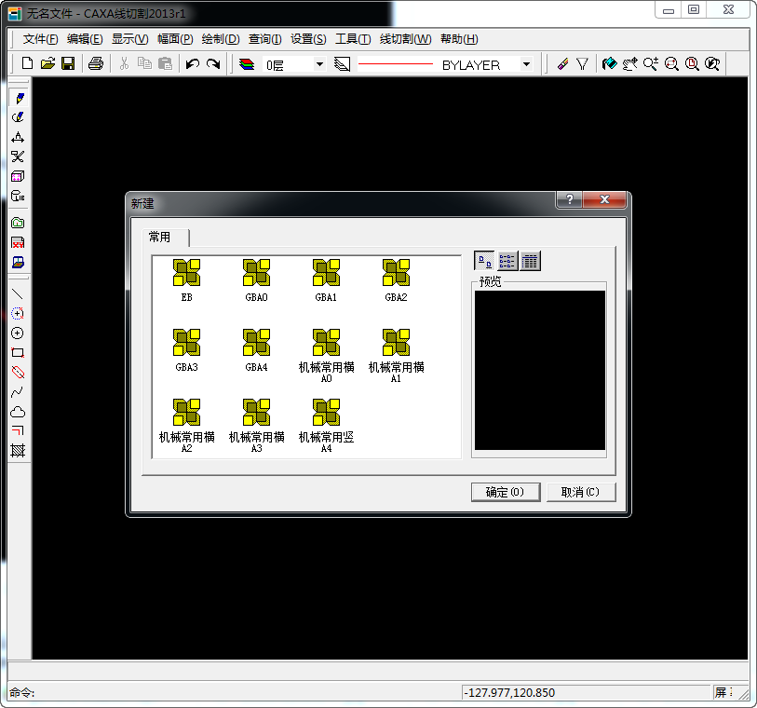Click the Open file folder icon
This screenshot has height=708, width=757.
click(x=47, y=63)
